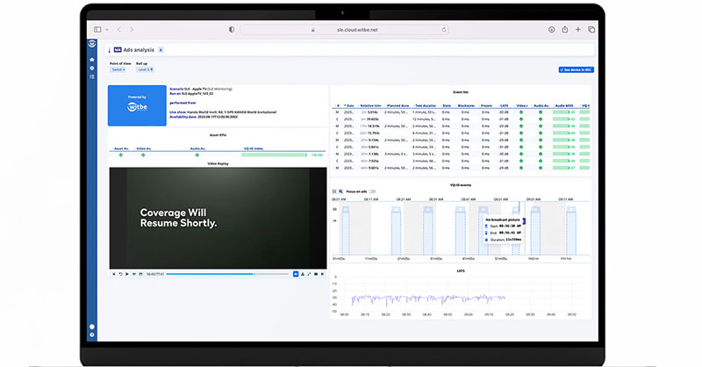Click the See device in NOC button
Image resolution: width=702 pixels, height=367 pixels.
tap(577, 70)
